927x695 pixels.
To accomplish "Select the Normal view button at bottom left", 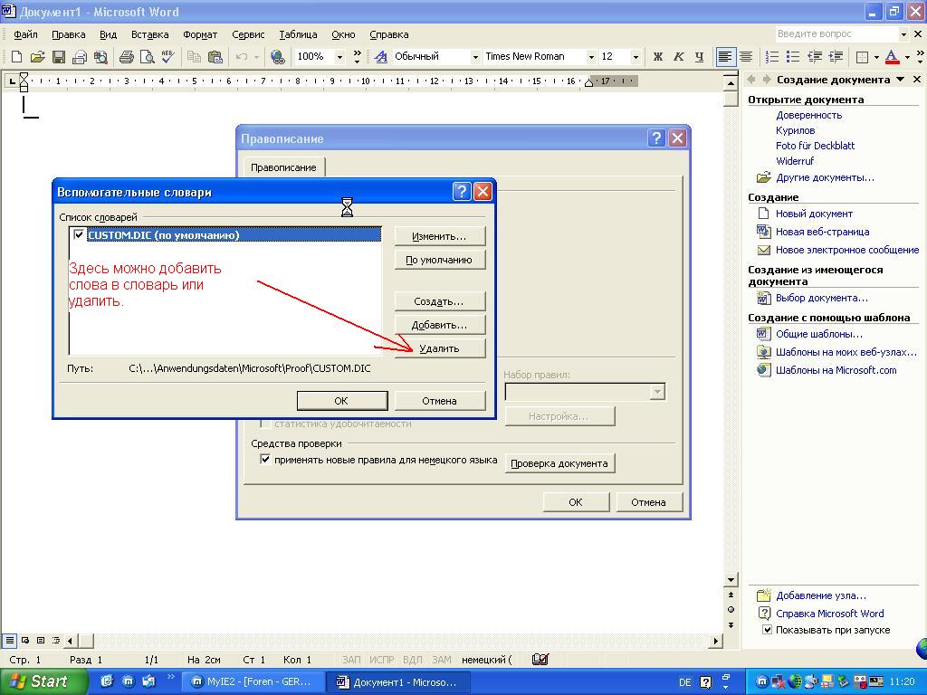I will coord(9,640).
